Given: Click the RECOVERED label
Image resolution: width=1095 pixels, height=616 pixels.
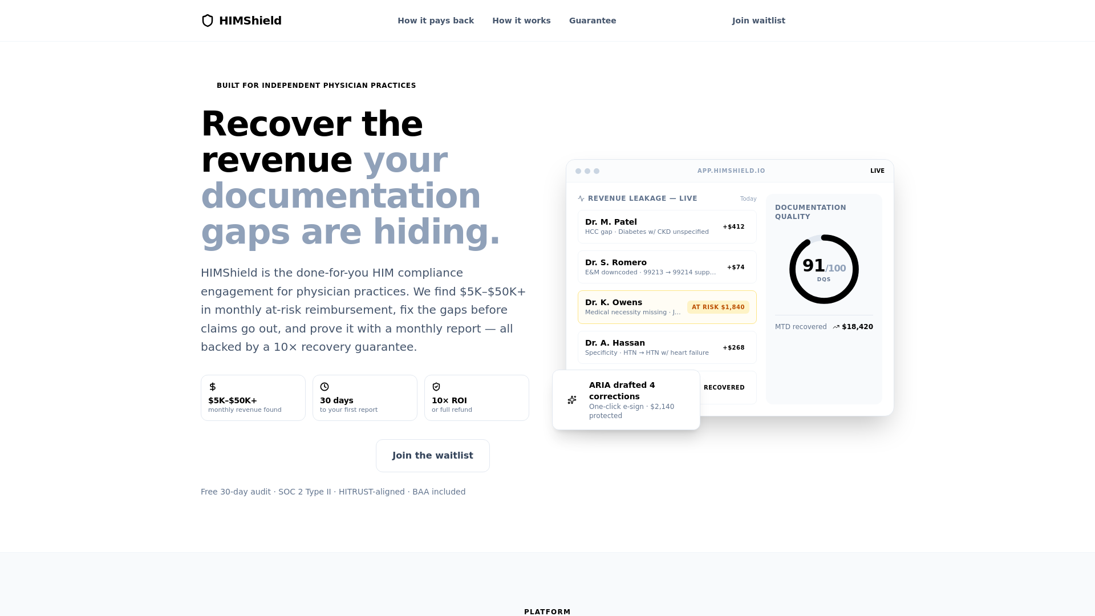Looking at the screenshot, I should [724, 388].
